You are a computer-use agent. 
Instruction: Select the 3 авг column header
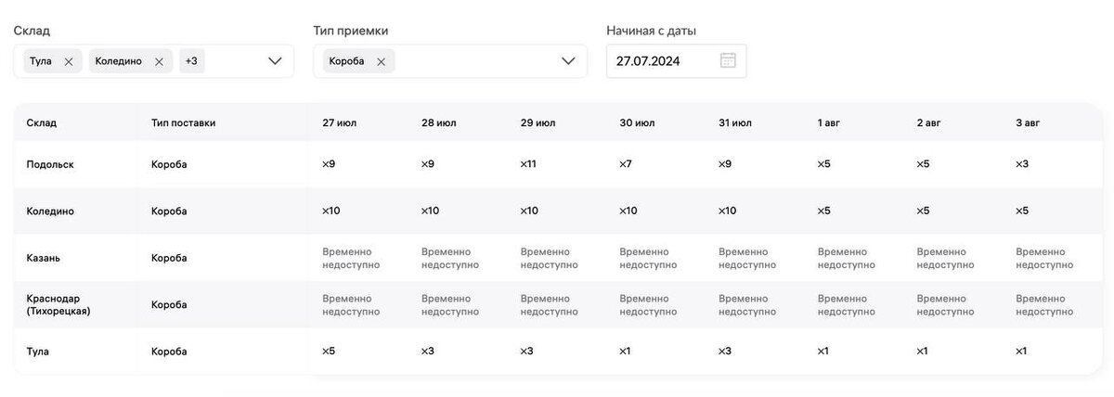(1028, 122)
